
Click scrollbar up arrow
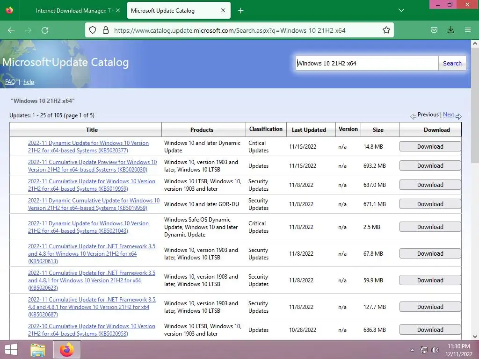pos(475,43)
